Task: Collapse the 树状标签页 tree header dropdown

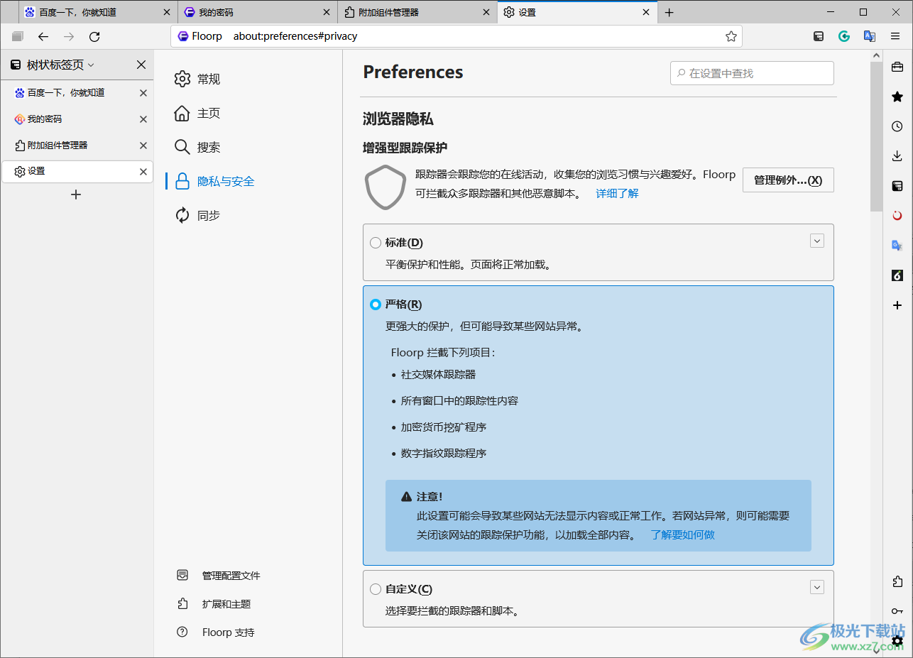Action: (x=91, y=65)
